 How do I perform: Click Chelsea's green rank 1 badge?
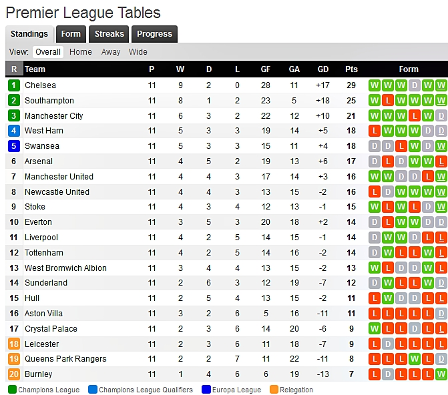14,85
